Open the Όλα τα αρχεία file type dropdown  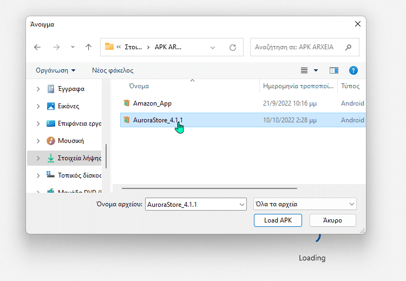[305, 204]
